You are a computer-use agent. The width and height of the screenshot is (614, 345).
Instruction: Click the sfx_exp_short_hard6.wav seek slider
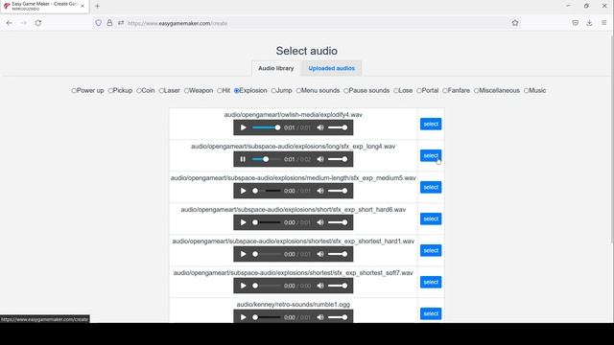coord(267,222)
